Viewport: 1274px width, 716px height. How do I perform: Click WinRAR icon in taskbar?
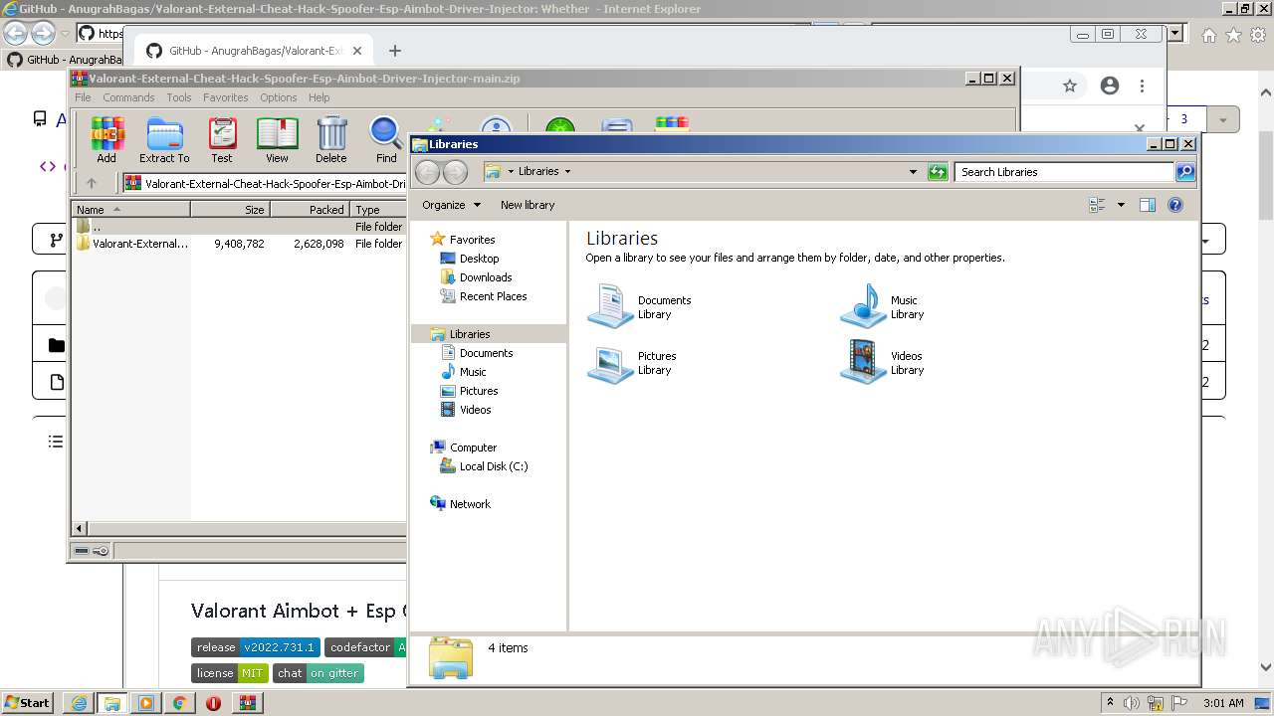coord(248,703)
